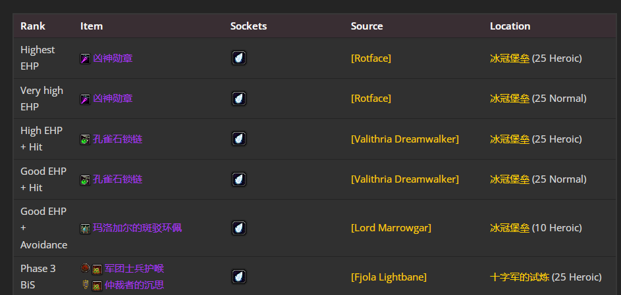The height and width of the screenshot is (295, 621).
Task: Follow the [Lord Marrowgar] source link
Action: [x=391, y=228]
